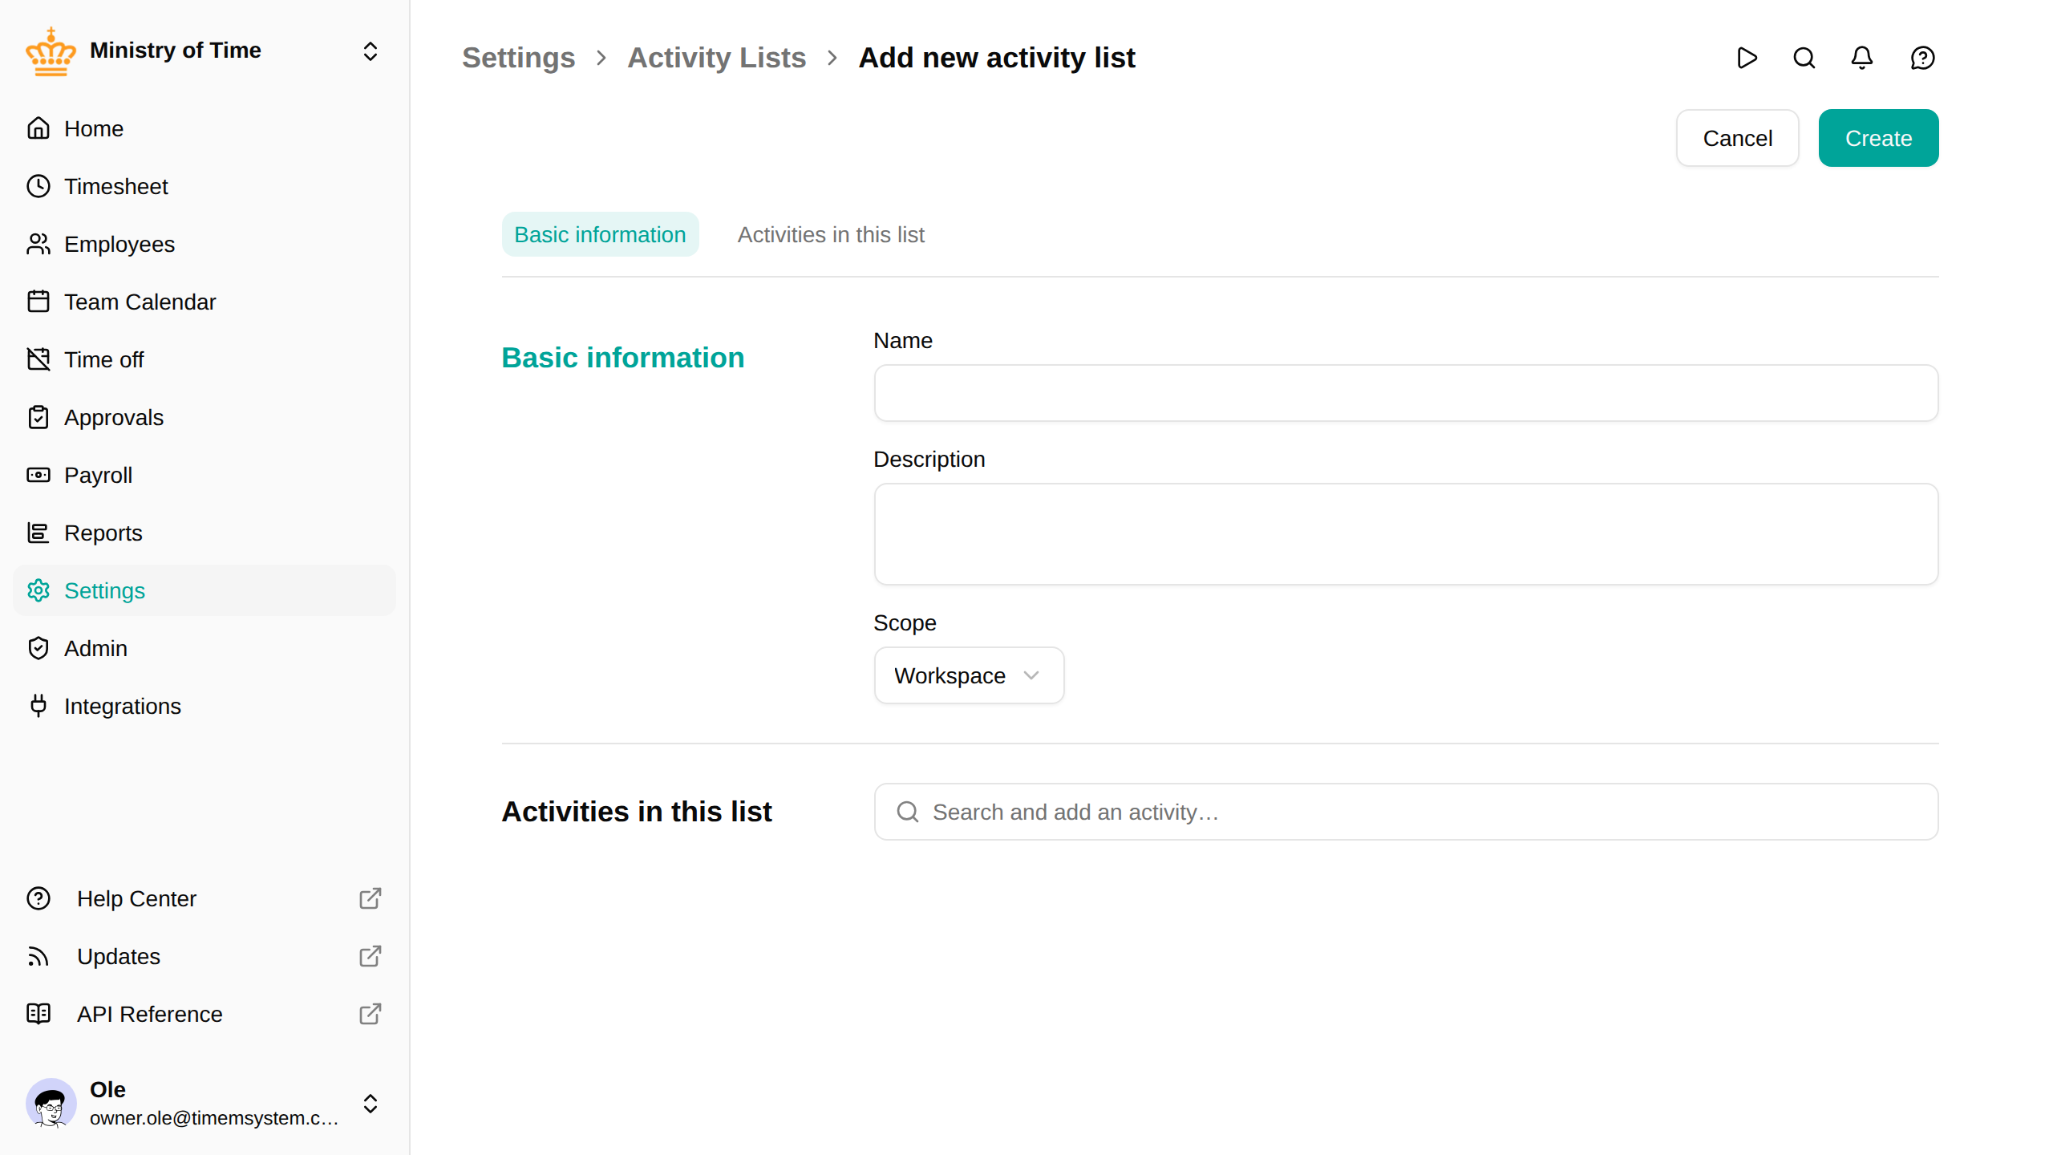Screen dimensions: 2053x1155
Task: Expand the user account menu chevrons
Action: [370, 1104]
